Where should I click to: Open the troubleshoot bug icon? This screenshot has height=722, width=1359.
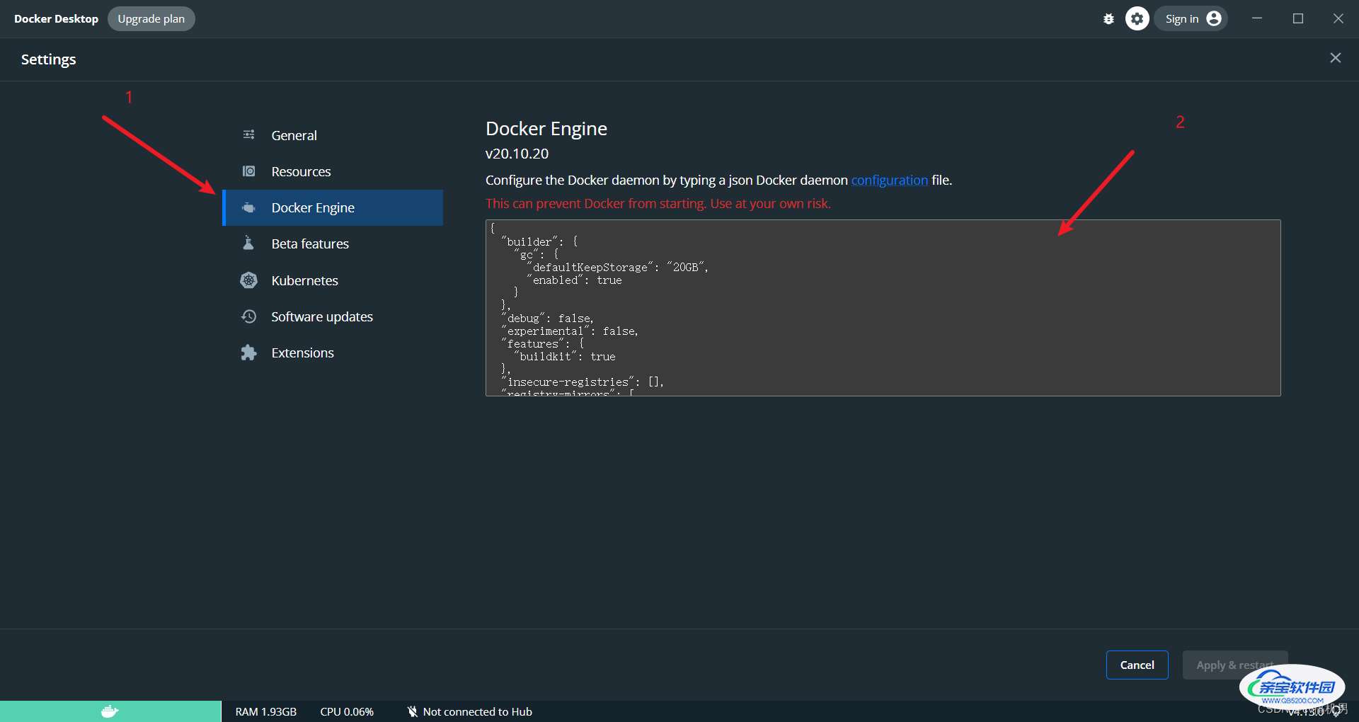pyautogui.click(x=1108, y=19)
